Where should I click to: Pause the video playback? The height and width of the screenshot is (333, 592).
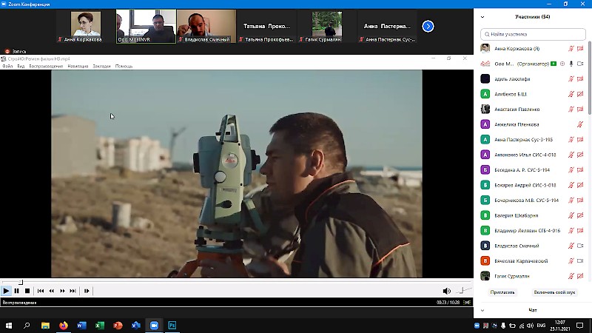click(16, 291)
